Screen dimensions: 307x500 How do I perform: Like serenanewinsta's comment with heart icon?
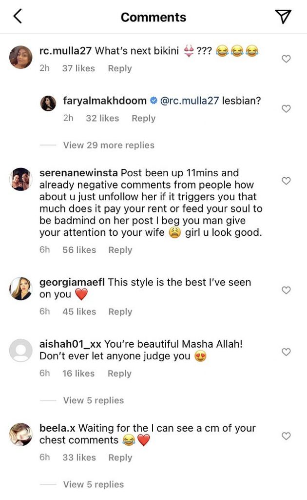[287, 181]
